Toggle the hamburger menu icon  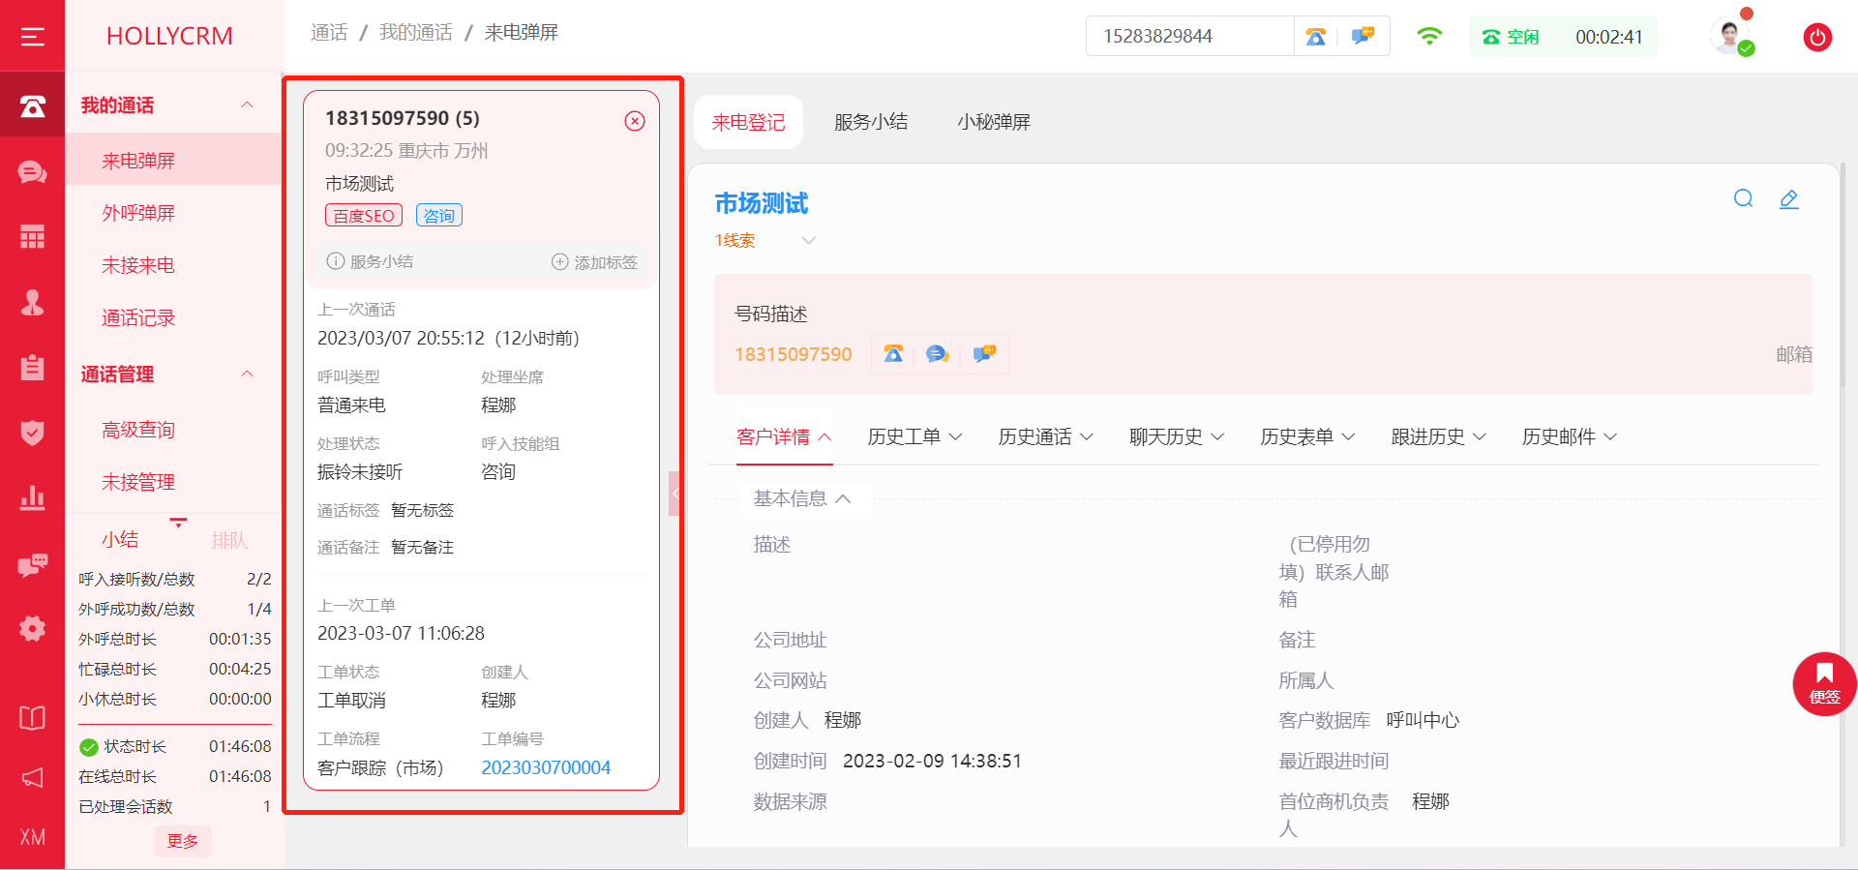(x=32, y=37)
